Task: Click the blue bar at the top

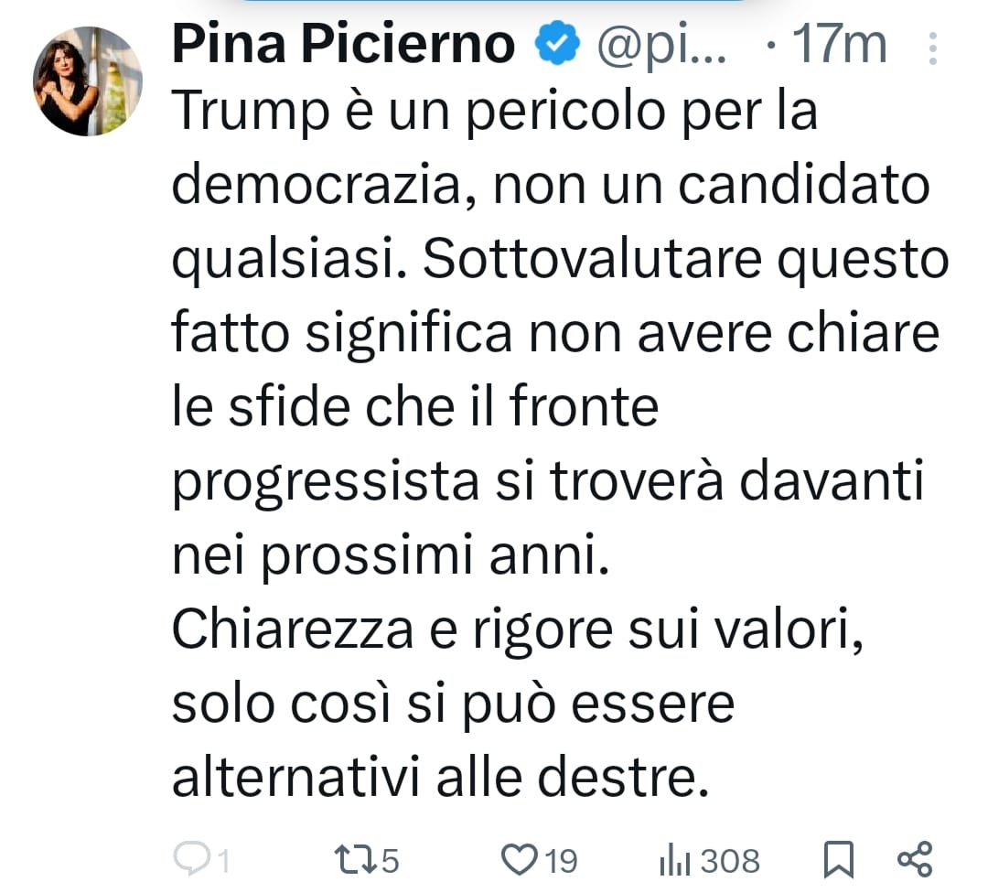Action: pos(494,3)
